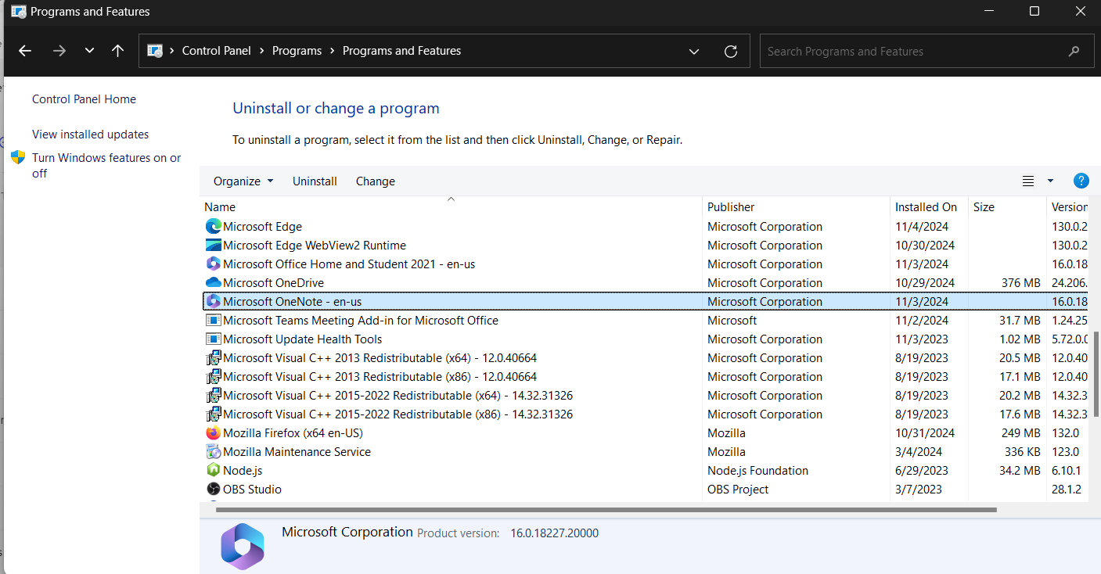This screenshot has height=574, width=1101.
Task: Click the Visual C++ 2015-2022 x64 icon
Action: 214,396
